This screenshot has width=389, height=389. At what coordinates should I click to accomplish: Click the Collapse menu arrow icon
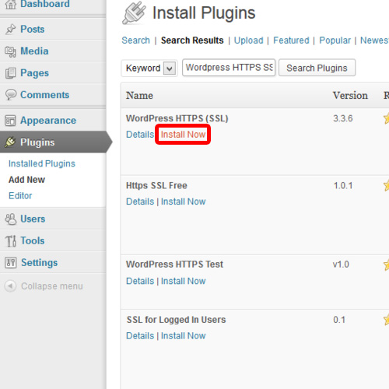point(10,286)
